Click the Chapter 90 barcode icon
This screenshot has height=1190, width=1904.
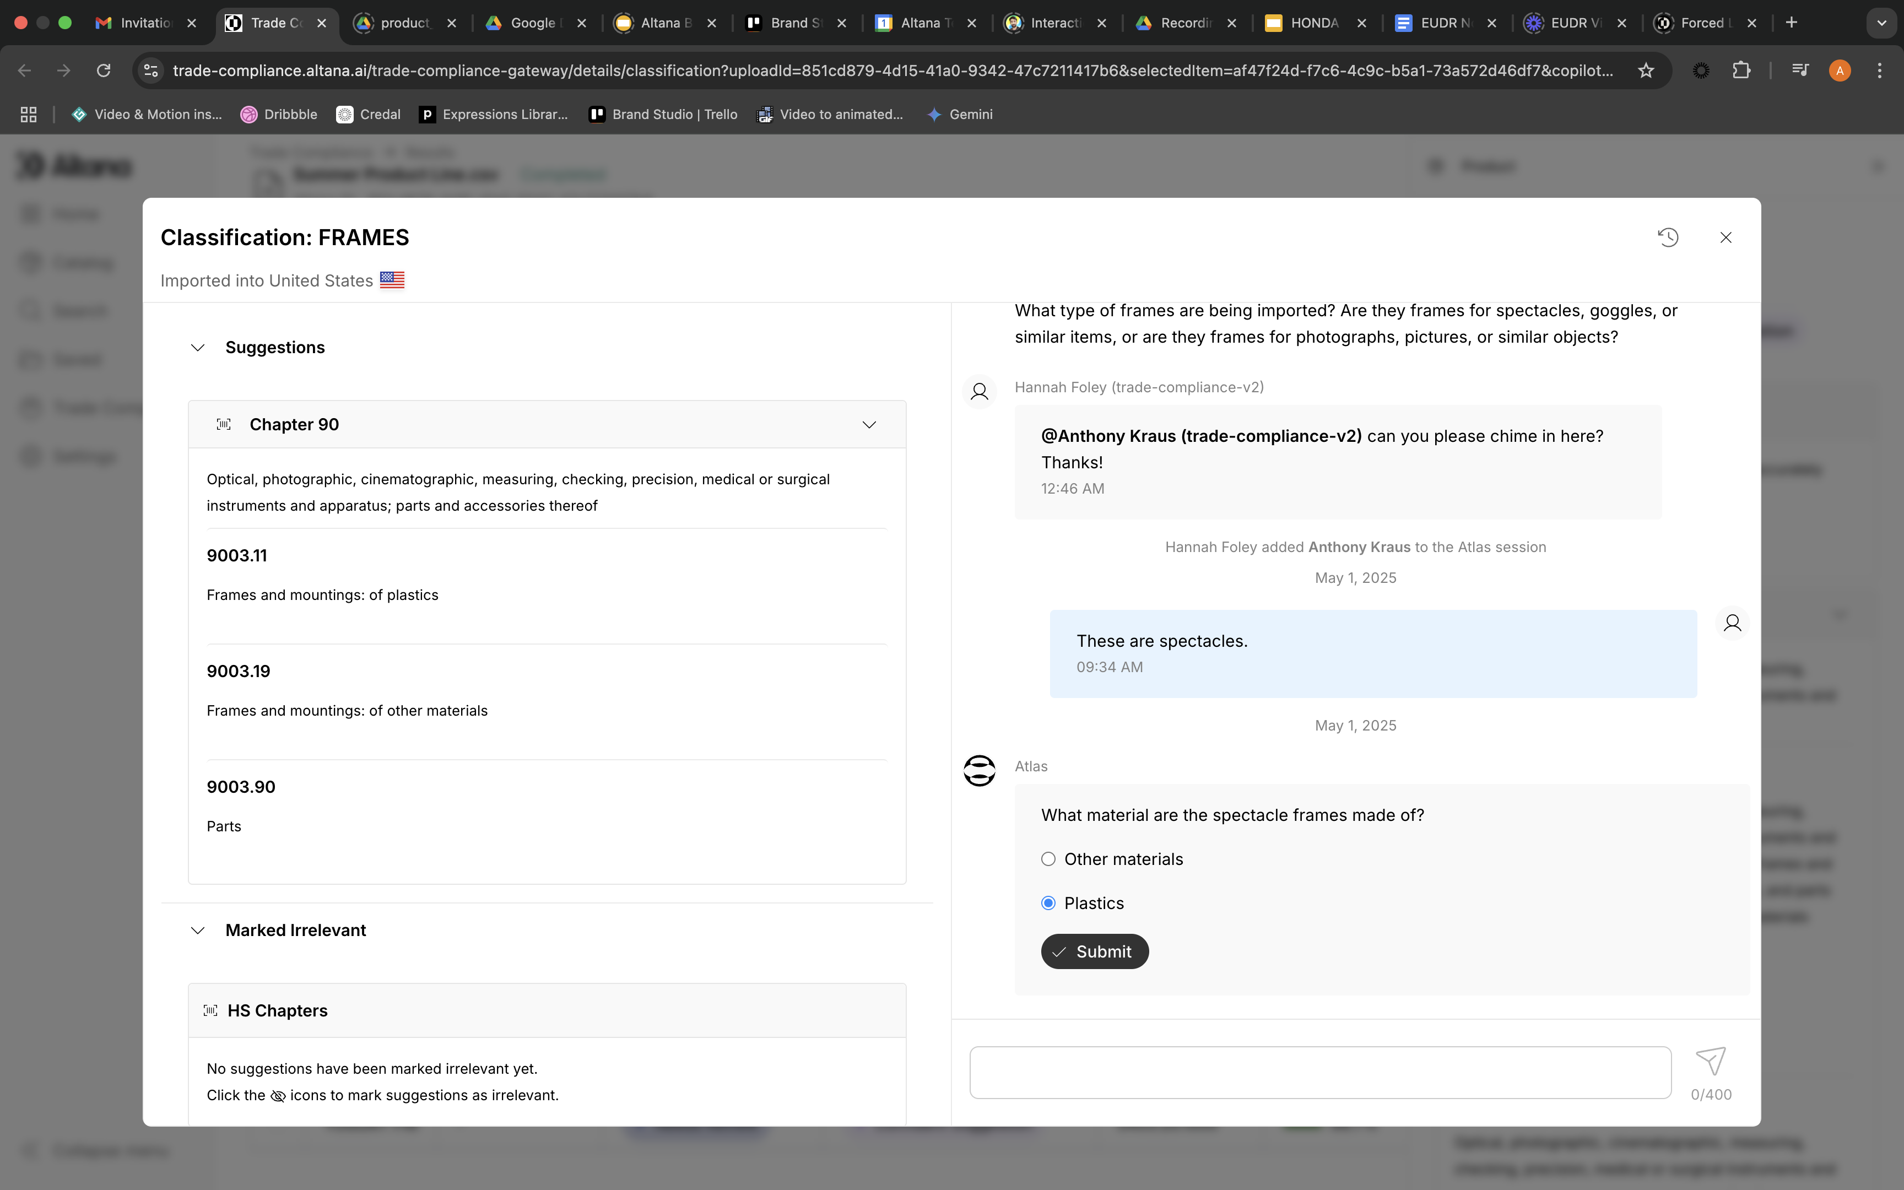coord(224,425)
